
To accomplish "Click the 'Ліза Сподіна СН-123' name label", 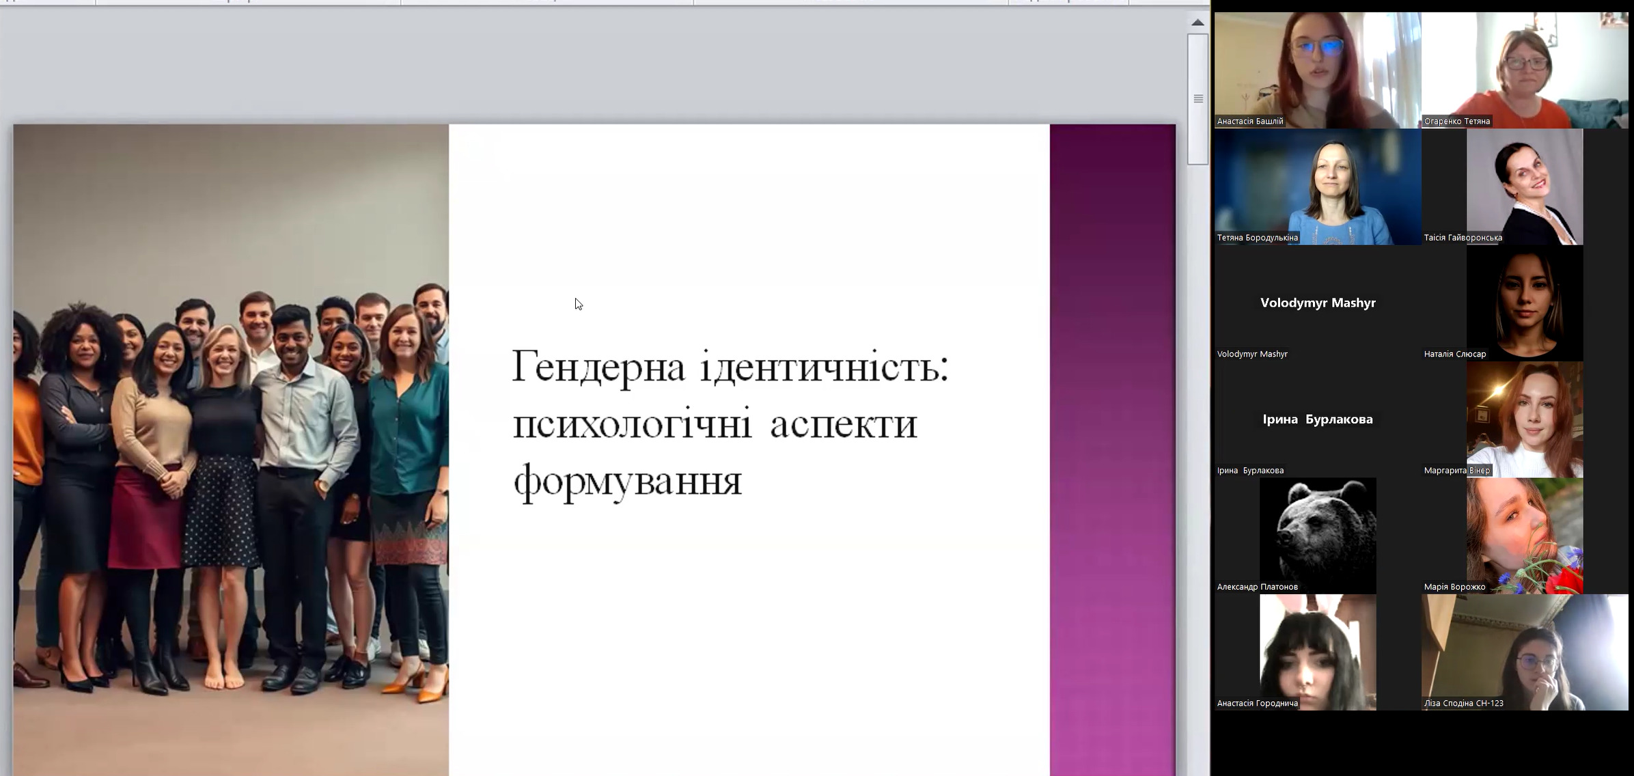I will [x=1463, y=703].
